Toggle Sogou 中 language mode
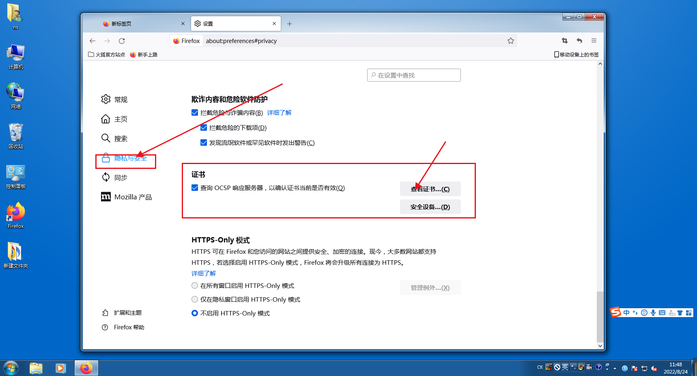Screen dimensions: 697x376 click(626, 313)
